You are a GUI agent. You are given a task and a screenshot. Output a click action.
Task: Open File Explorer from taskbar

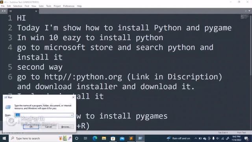(x=104, y=138)
